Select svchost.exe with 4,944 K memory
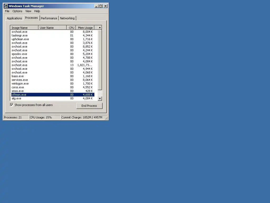 pos(53,69)
